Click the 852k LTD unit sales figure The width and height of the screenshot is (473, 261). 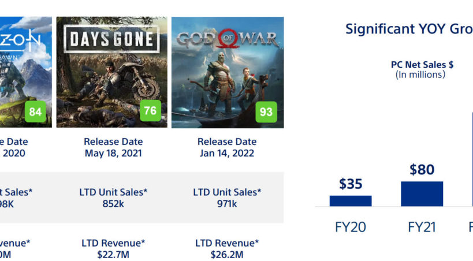pyautogui.click(x=113, y=204)
